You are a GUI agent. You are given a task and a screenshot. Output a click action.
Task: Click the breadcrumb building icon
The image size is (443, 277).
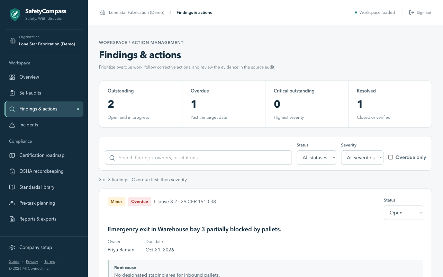point(102,12)
